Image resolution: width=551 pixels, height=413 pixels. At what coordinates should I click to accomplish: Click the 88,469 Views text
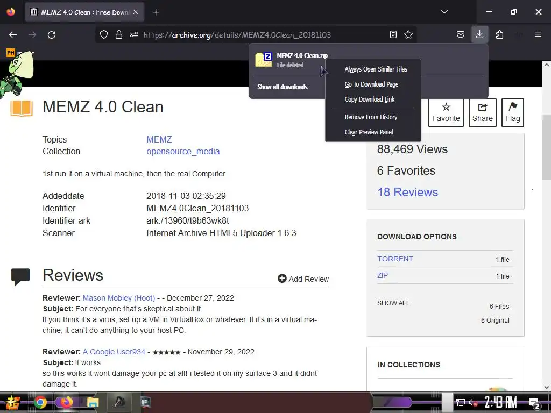(412, 149)
